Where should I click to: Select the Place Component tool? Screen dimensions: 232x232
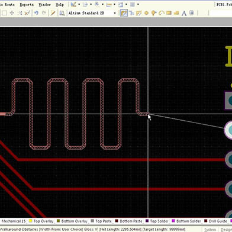pos(191,13)
